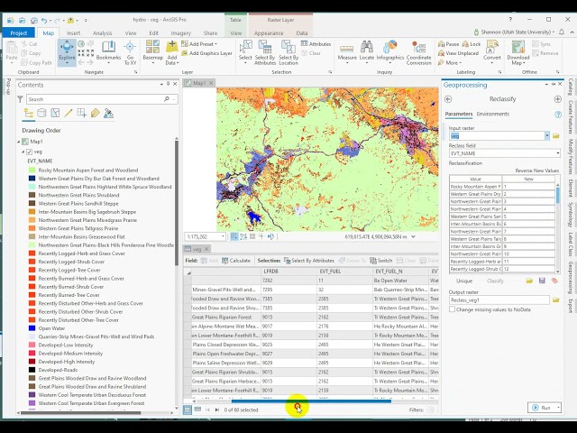577x433 pixels.
Task: Click Calculate in table toolbar
Action: click(x=236, y=261)
